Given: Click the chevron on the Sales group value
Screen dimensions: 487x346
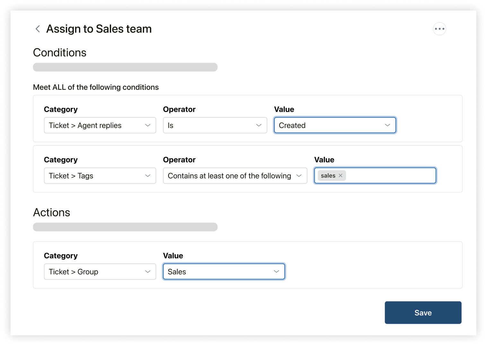Looking at the screenshot, I should tap(276, 272).
